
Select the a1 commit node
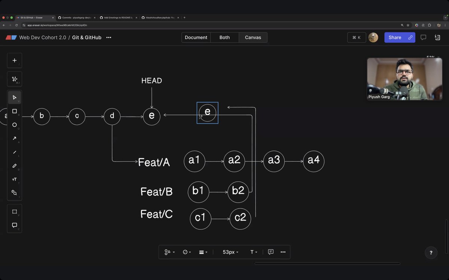click(x=195, y=161)
